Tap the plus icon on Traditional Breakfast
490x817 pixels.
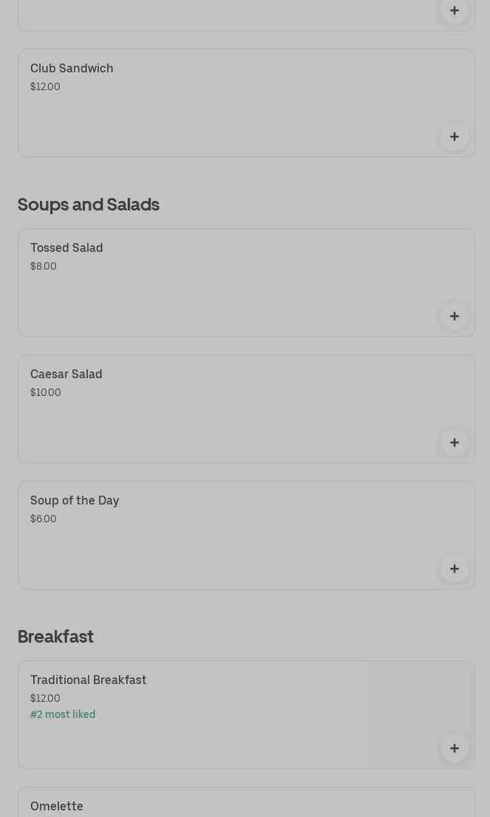click(454, 748)
